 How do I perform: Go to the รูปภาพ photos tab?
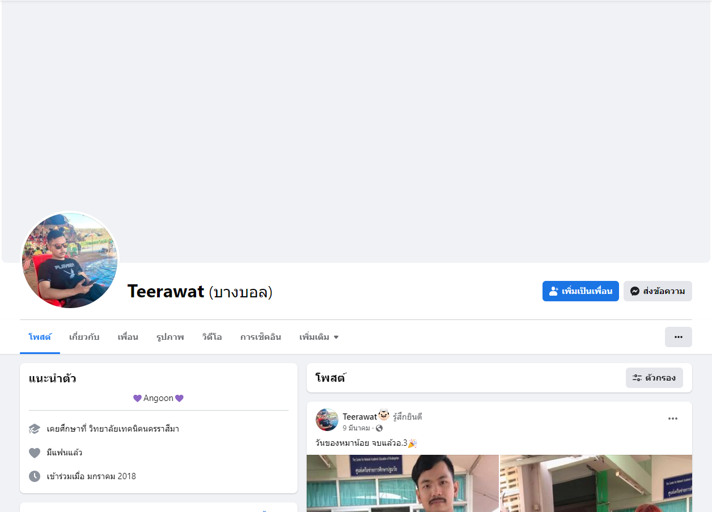[x=170, y=337]
